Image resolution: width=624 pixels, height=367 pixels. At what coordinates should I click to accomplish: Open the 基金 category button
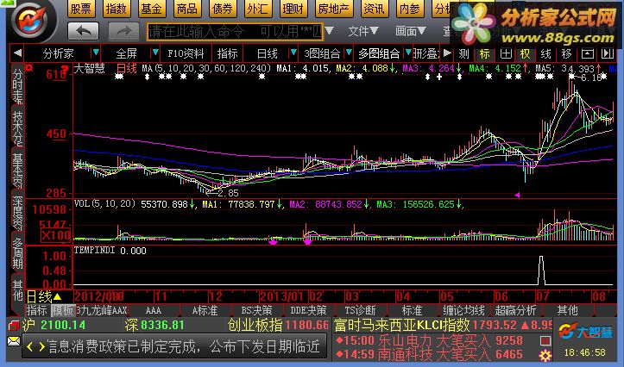pos(152,9)
